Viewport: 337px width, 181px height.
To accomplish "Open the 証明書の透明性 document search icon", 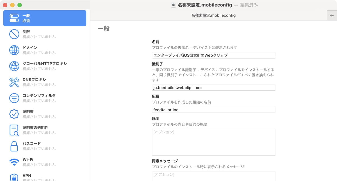I will click(x=14, y=130).
